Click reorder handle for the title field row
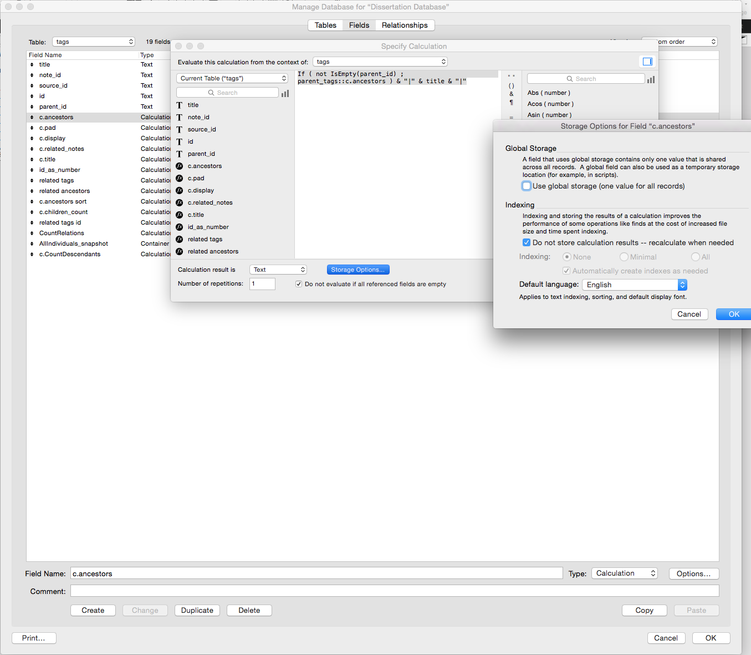751x655 pixels. [32, 65]
